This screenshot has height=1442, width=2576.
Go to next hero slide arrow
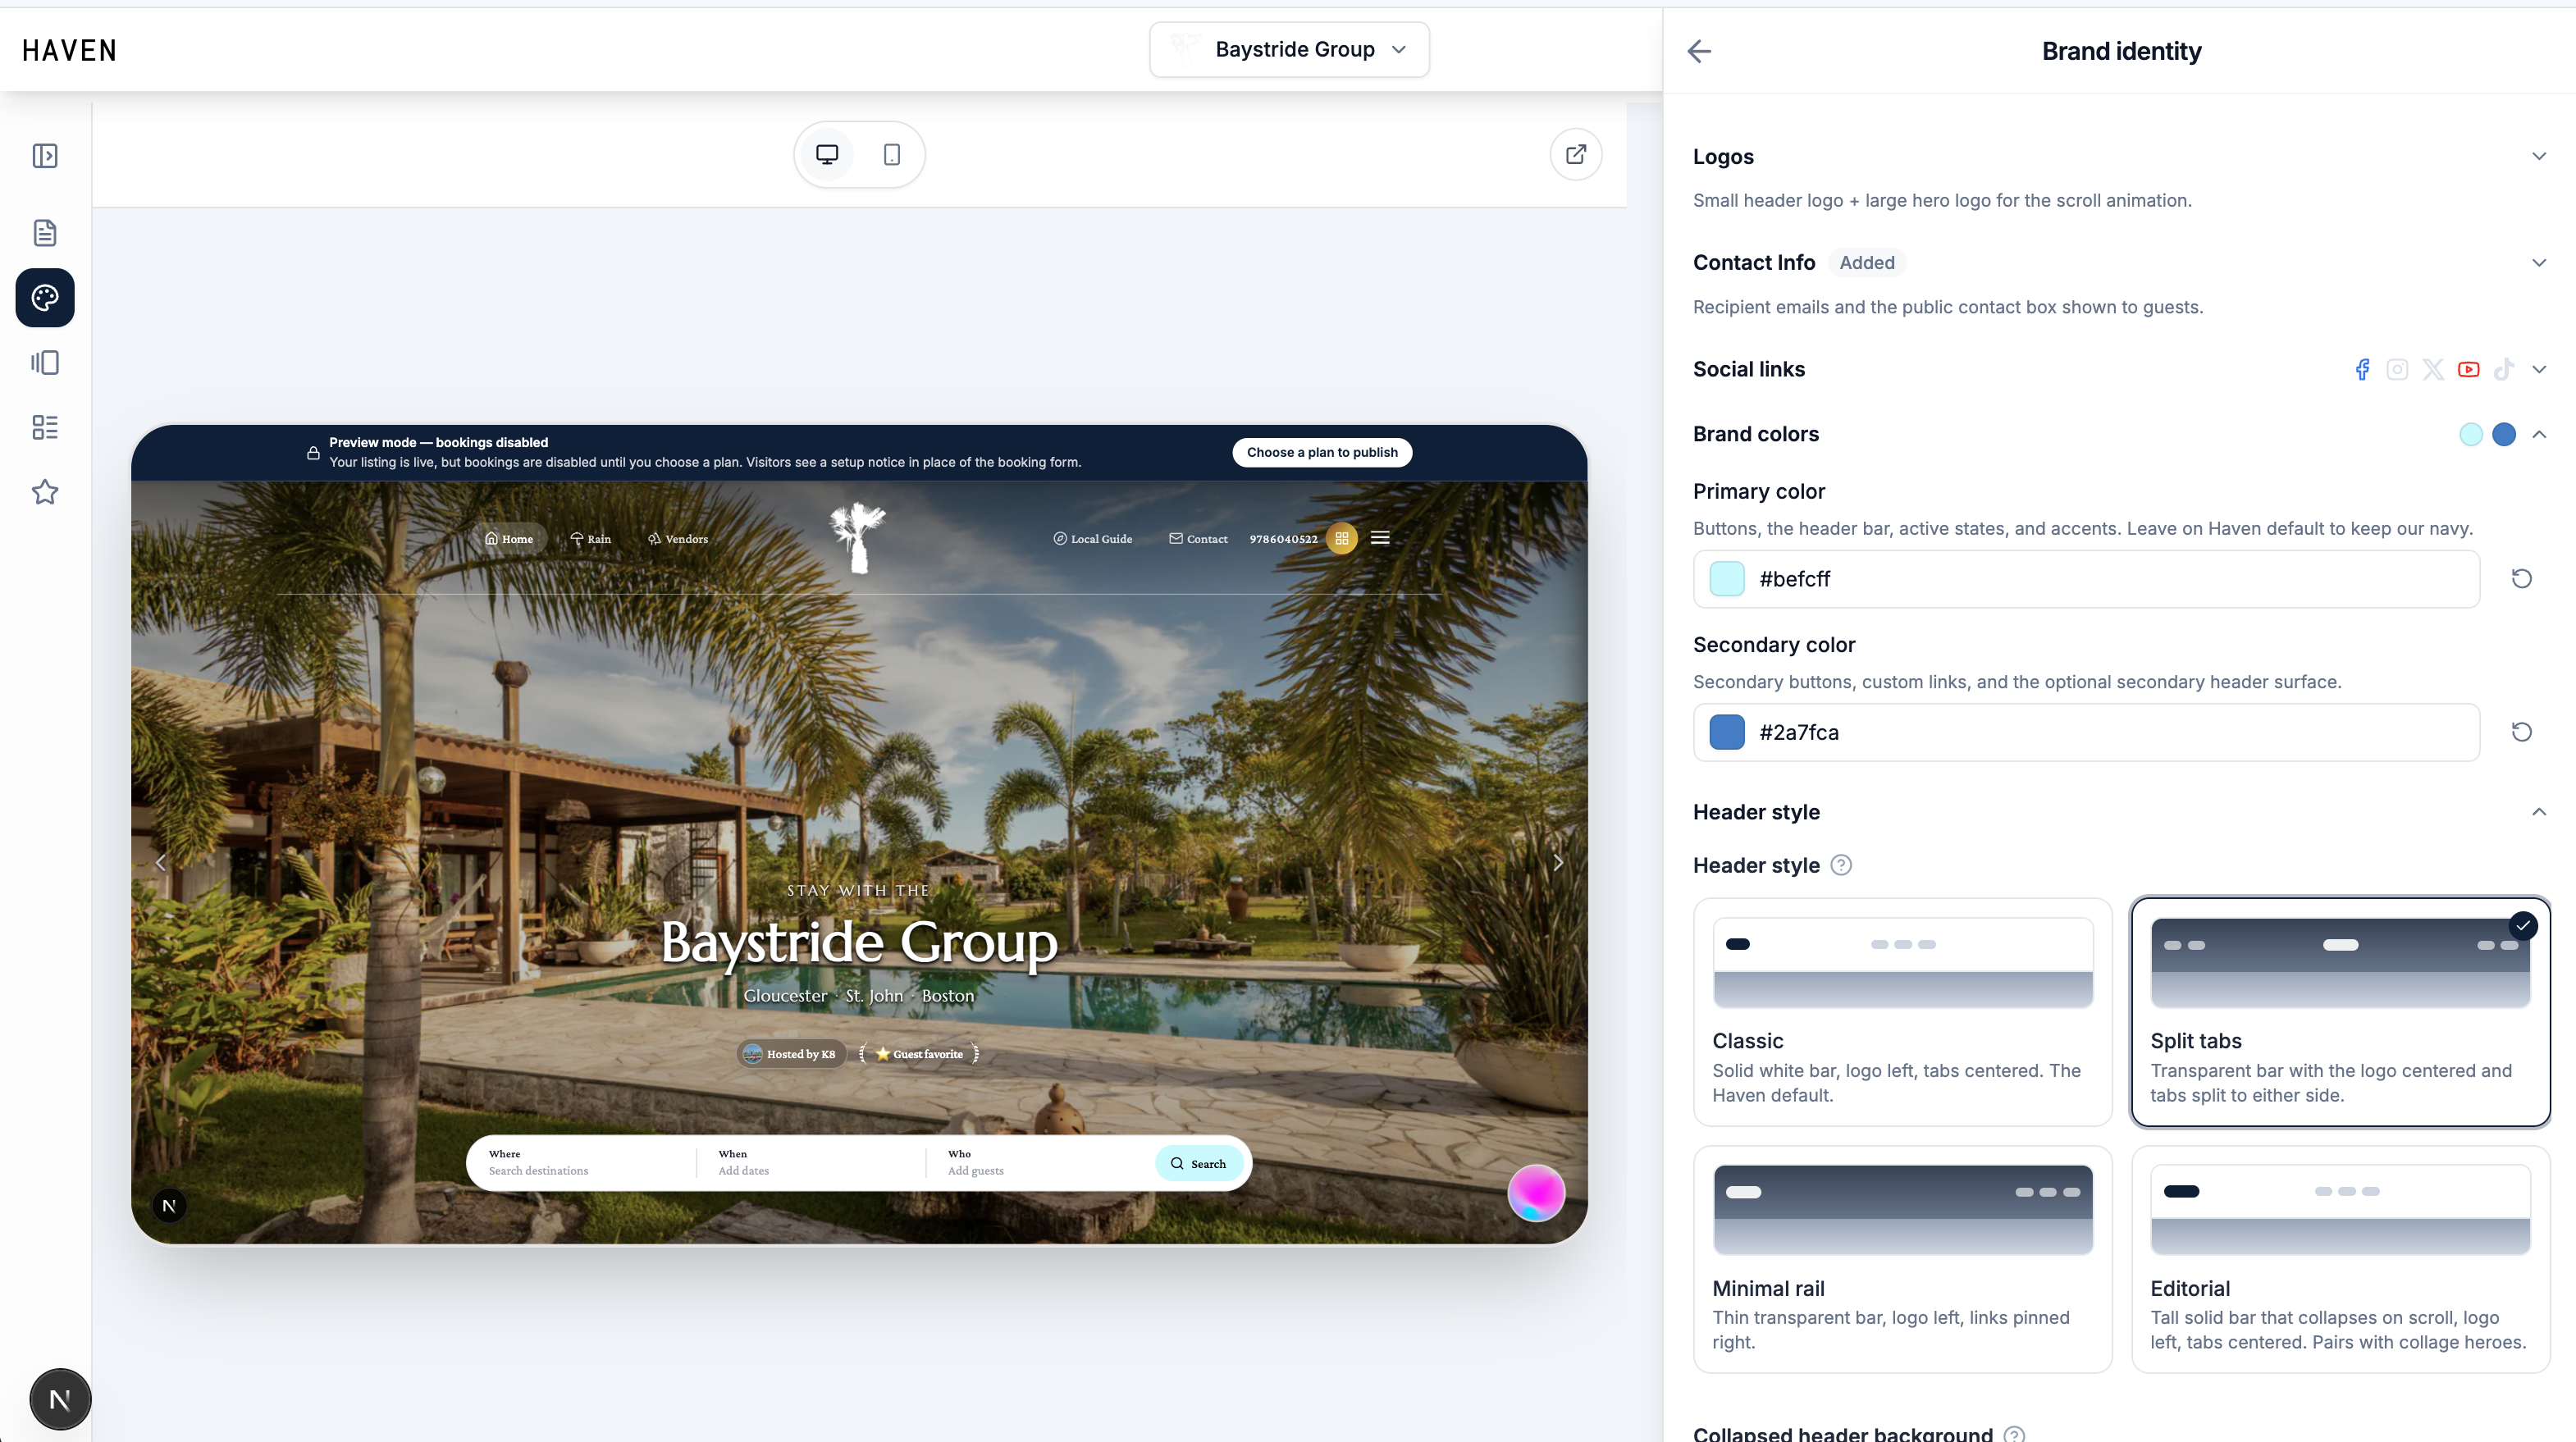(x=1557, y=862)
